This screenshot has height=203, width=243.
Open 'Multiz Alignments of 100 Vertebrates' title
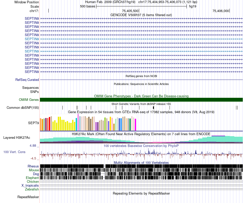[141, 163]
